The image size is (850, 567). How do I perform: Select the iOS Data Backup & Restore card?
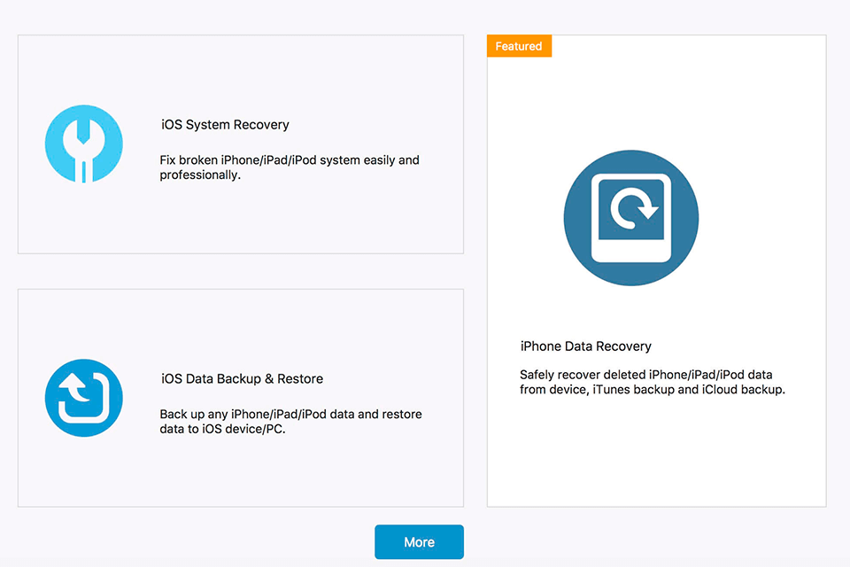coord(240,398)
